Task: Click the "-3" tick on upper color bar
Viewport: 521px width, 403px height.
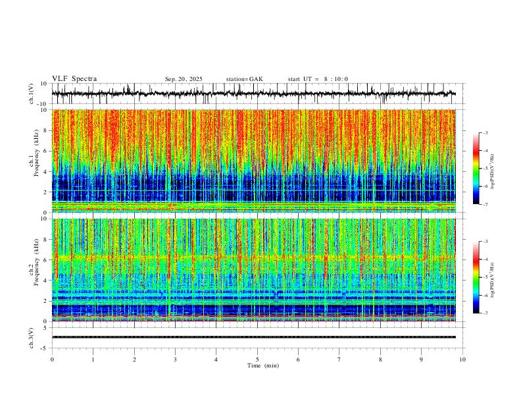Action: (485, 132)
